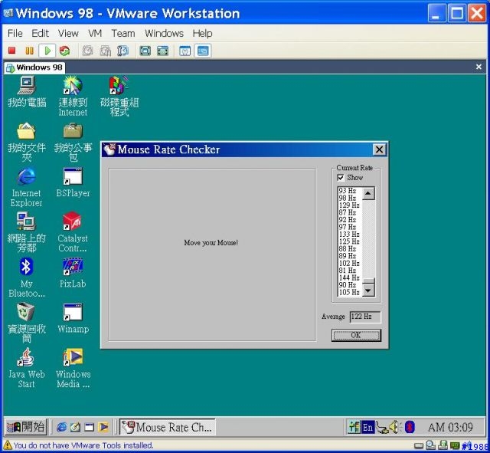490x453 pixels.
Task: Open the Windows menu
Action: [164, 33]
